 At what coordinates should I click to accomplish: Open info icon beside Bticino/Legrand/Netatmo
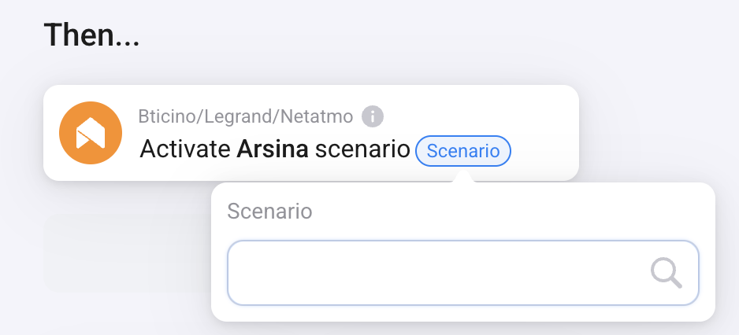pyautogui.click(x=373, y=117)
